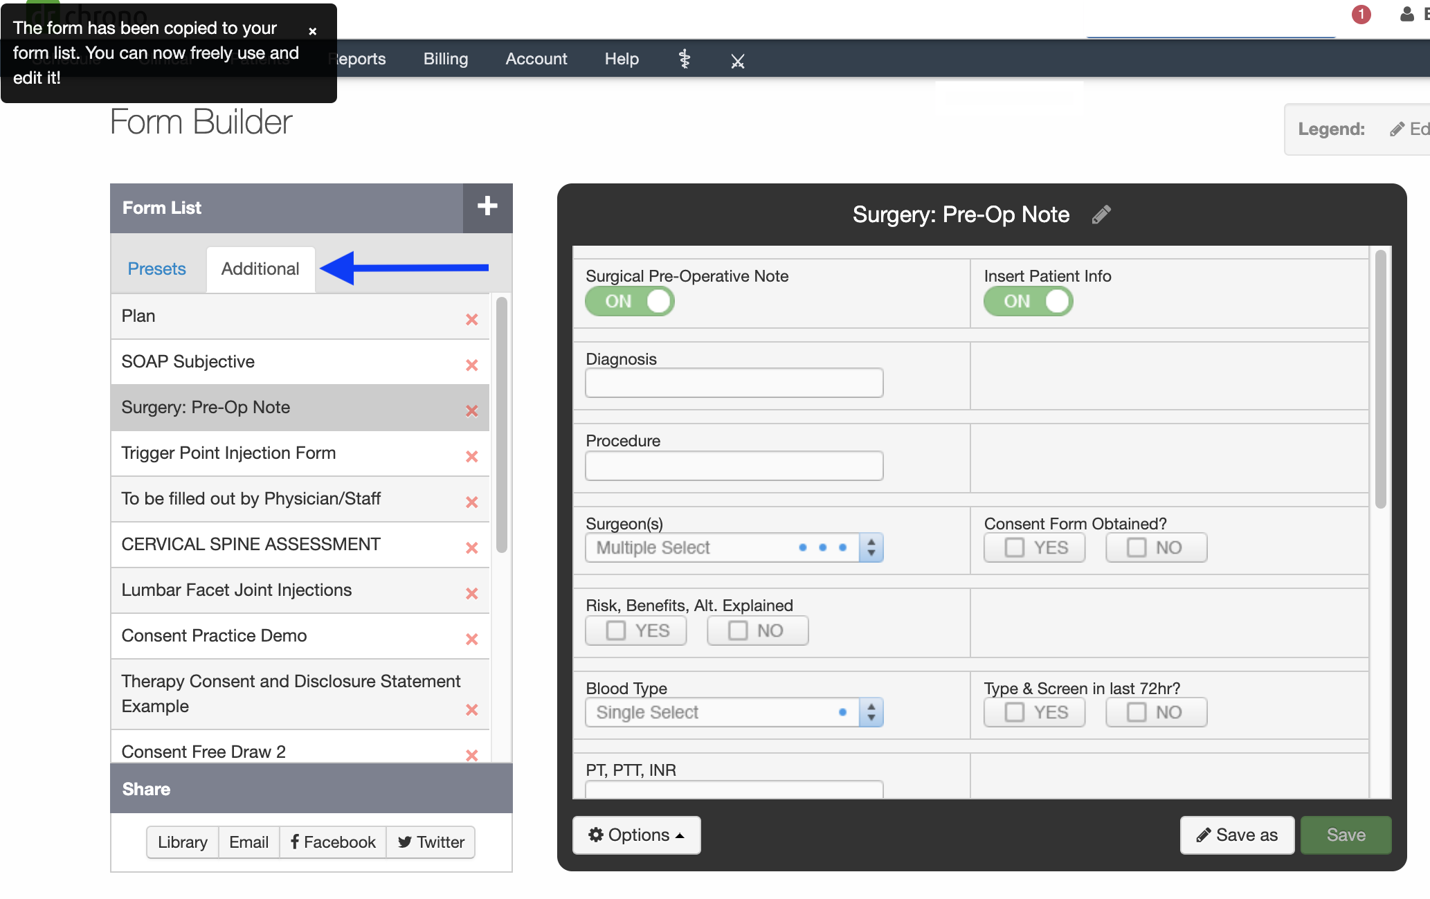Click the PT, PTT, INR text field
This screenshot has width=1430, height=899.
[x=734, y=789]
